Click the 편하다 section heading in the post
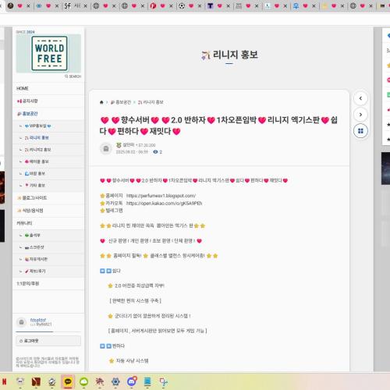 112,346
